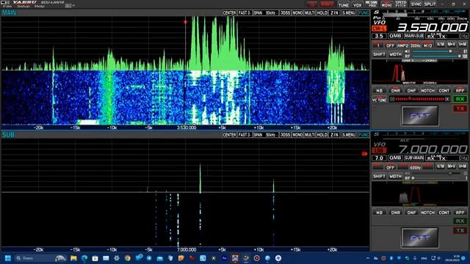Select MONO display on the MAIN scope
Screen dimensions: 470x264
297,13
